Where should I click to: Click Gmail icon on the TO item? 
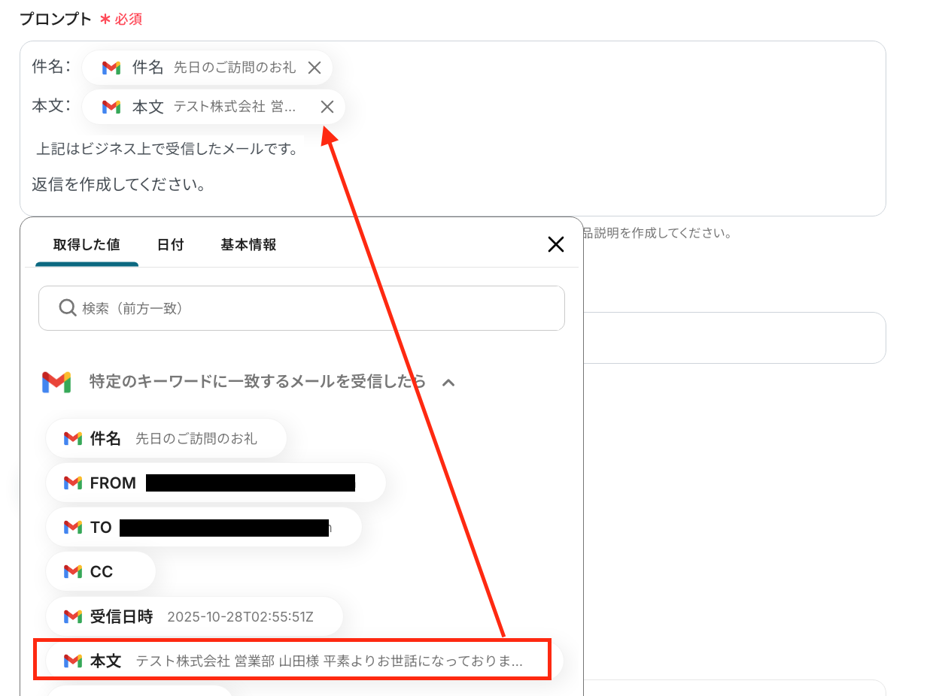(x=73, y=527)
